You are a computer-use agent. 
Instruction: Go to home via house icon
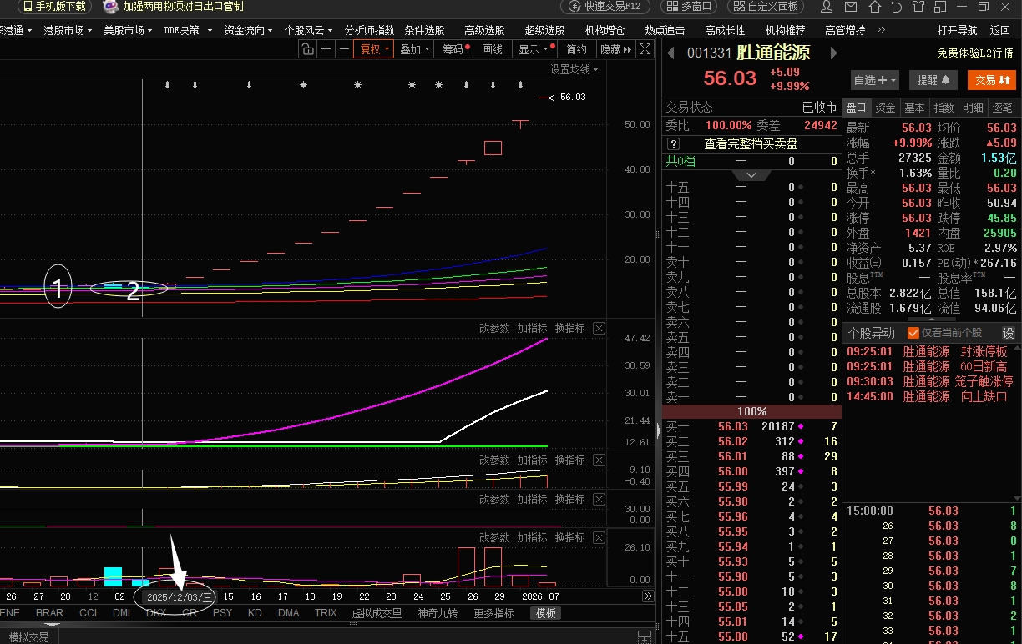(875, 7)
